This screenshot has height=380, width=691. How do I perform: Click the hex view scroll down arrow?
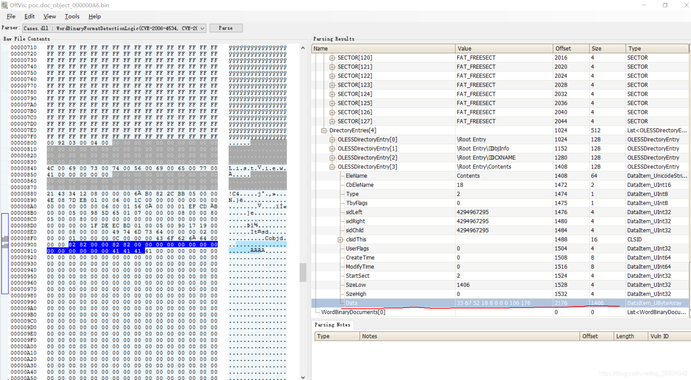tap(303, 377)
